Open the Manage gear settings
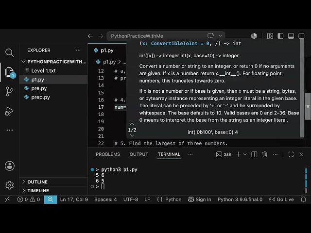The image size is (311, 233). click(10, 185)
